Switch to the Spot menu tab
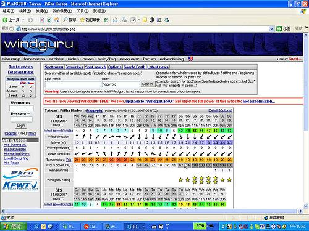Image resolution: width=309 pixels, height=231 pixels. [54, 67]
